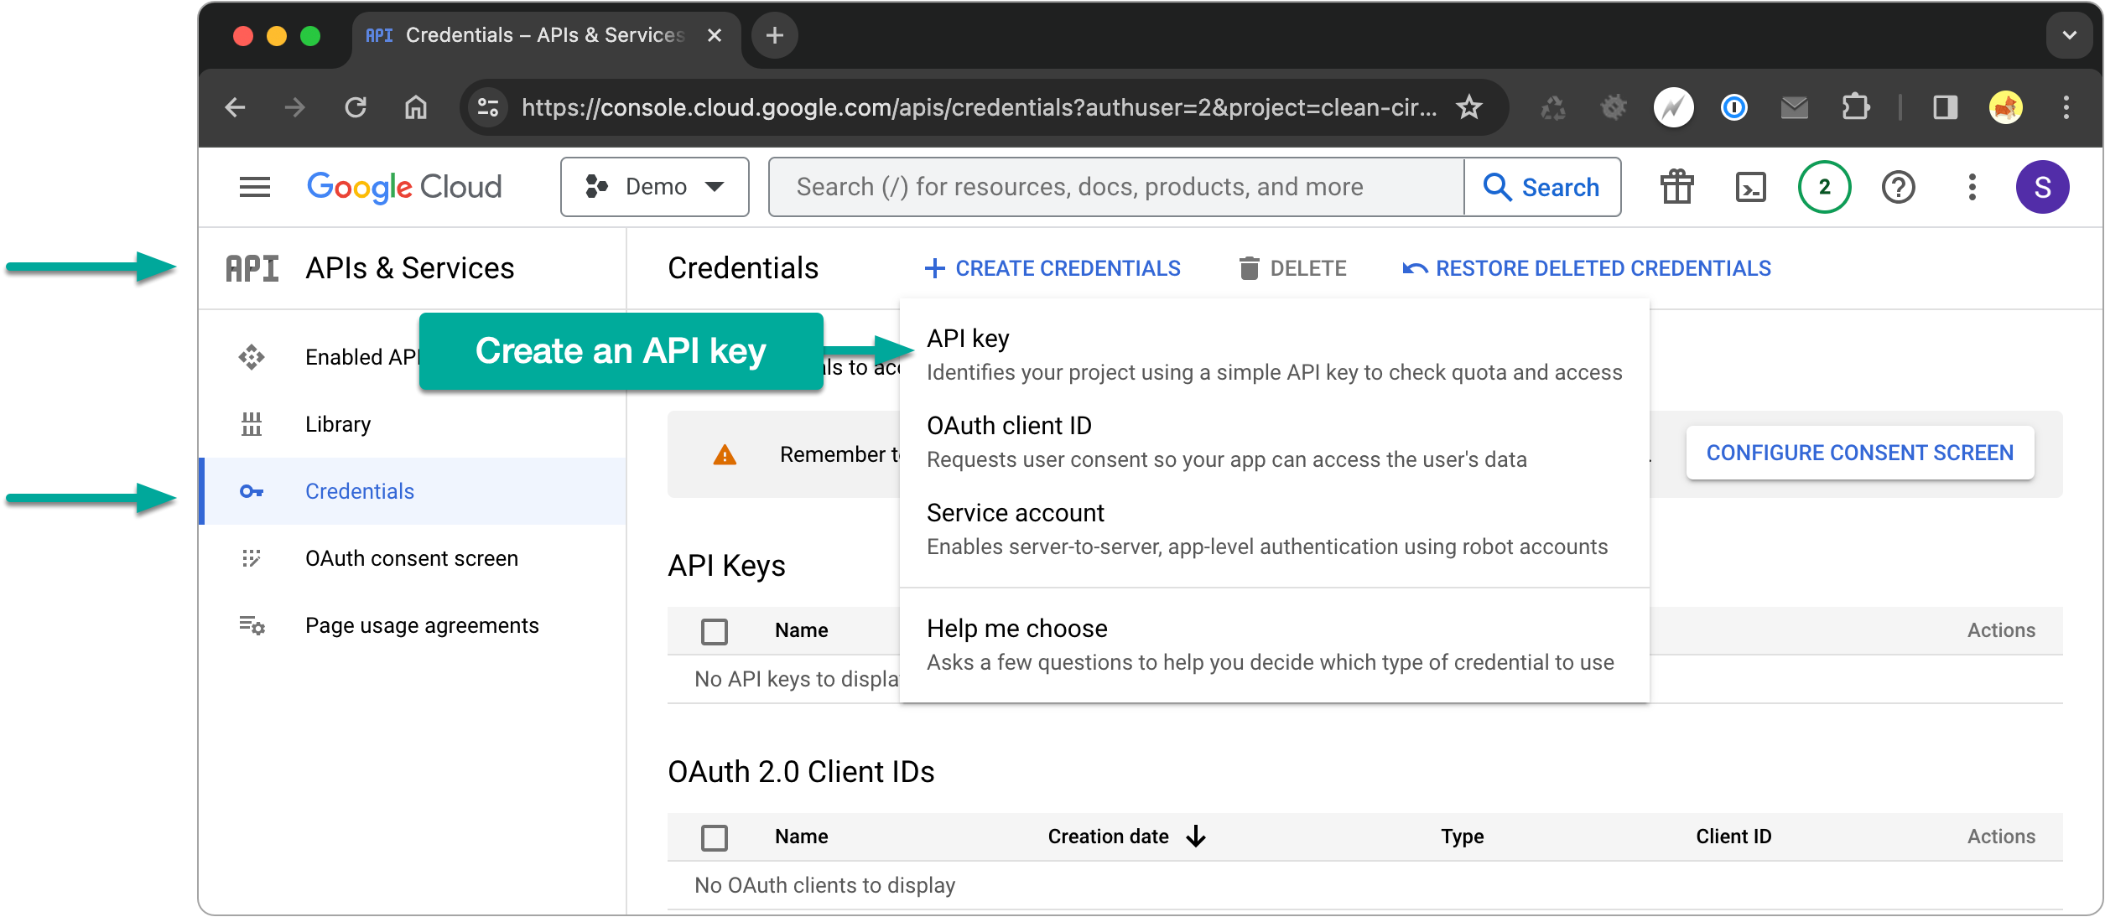
Task: Tick the API Keys select-all checkbox
Action: [715, 631]
